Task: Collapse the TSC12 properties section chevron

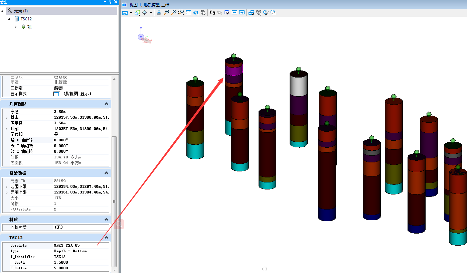Action: 106,238
